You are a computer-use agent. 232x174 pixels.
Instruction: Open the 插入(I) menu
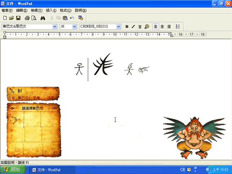pos(51,10)
